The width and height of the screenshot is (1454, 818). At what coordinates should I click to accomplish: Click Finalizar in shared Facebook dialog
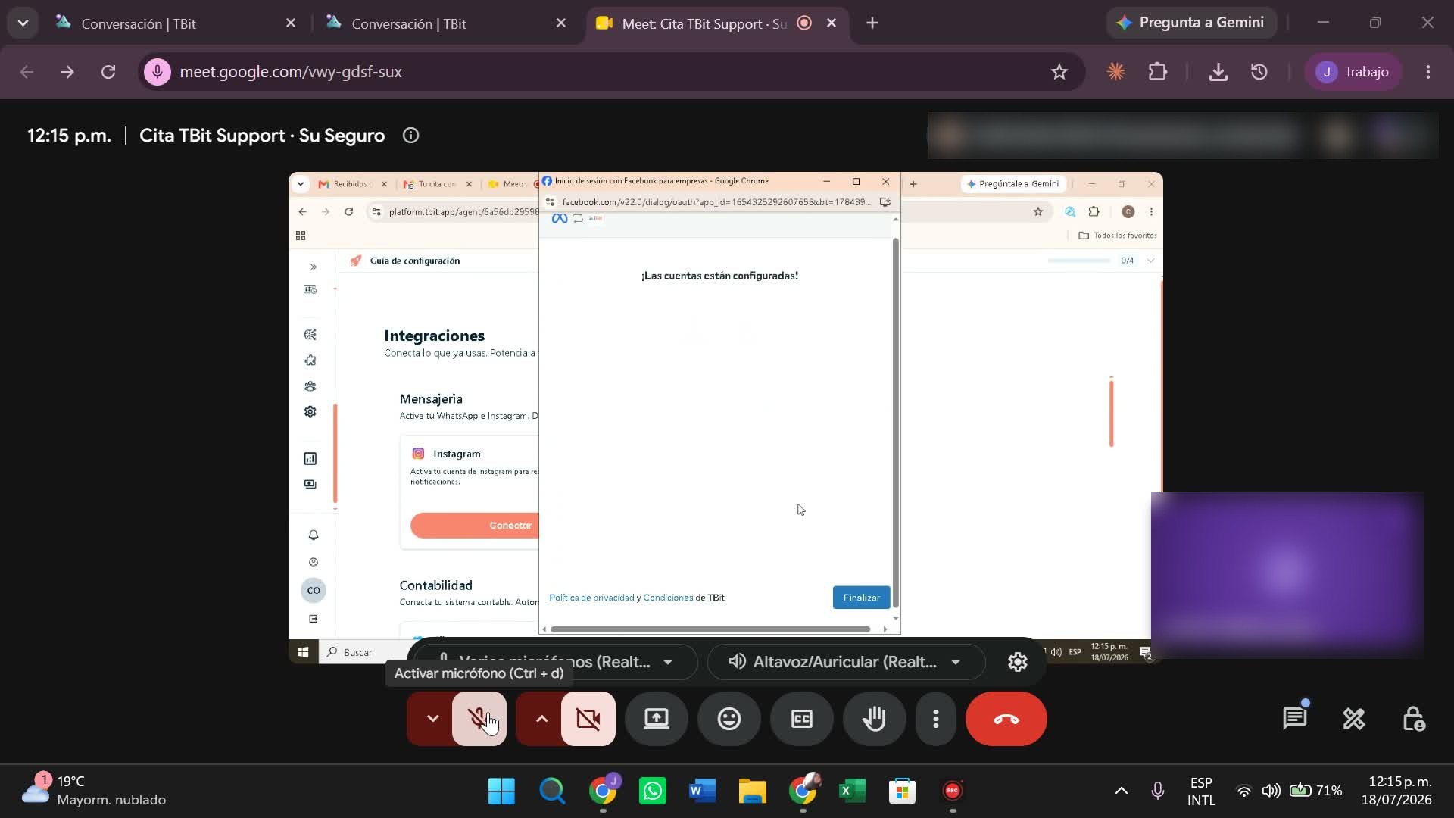click(861, 598)
